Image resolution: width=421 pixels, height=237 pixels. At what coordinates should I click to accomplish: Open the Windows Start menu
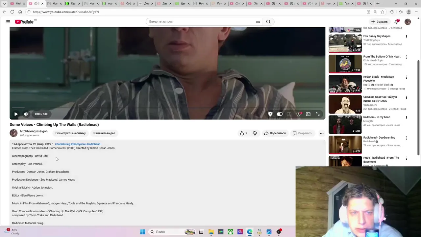142,232
